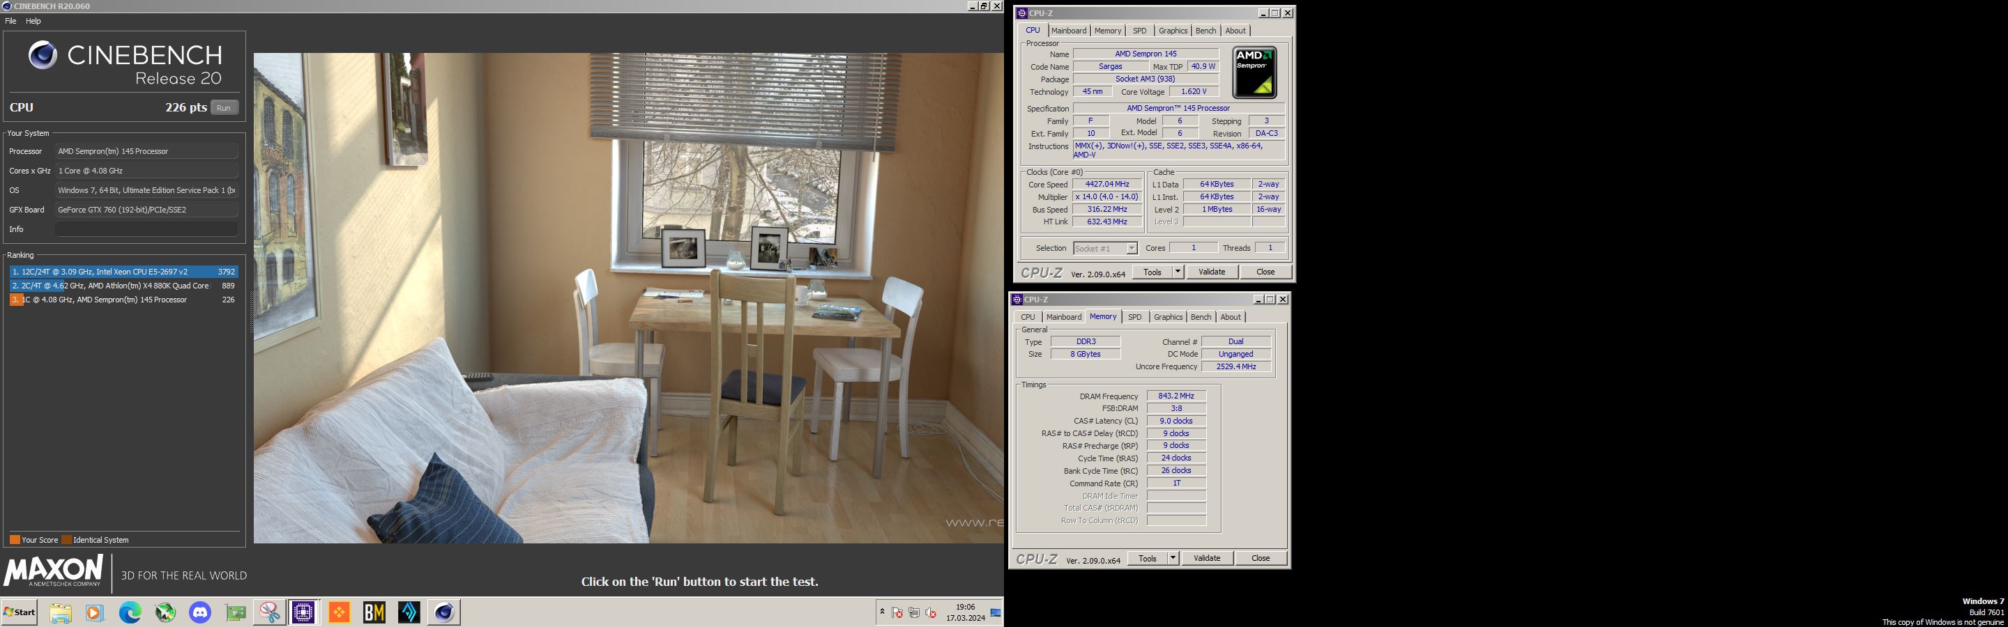Open Tools dropdown arrow in bottom CPU-Z
Image resolution: width=2008 pixels, height=627 pixels.
pos(1173,557)
